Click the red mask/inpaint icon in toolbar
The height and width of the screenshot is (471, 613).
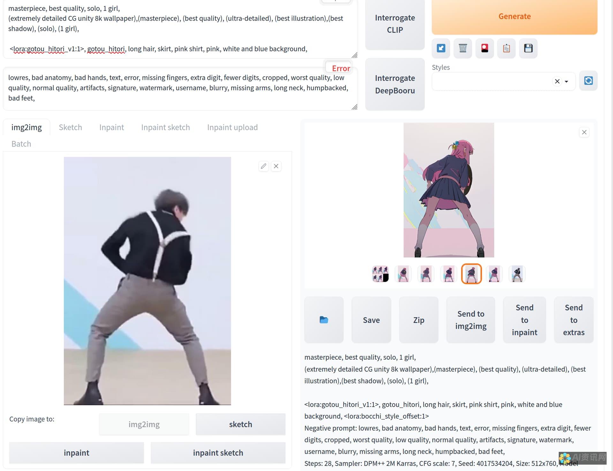coord(484,48)
